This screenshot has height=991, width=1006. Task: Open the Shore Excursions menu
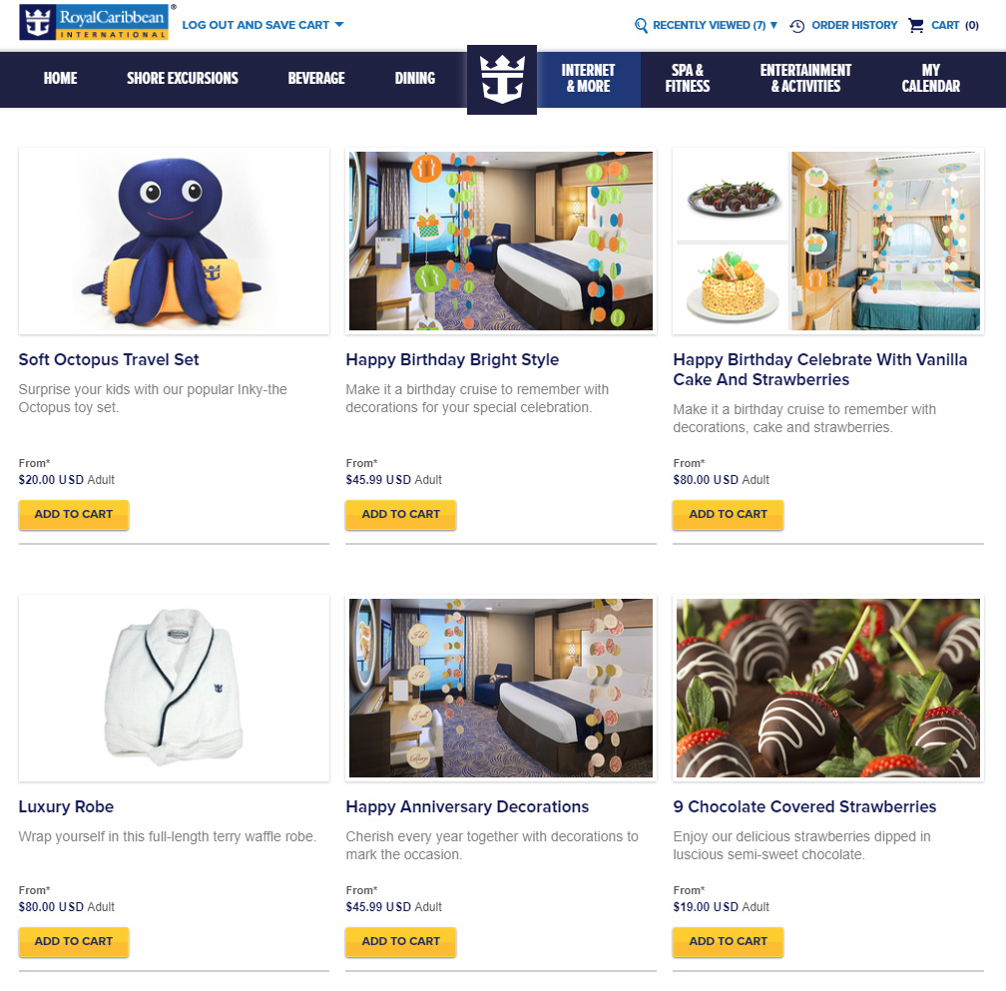tap(183, 78)
